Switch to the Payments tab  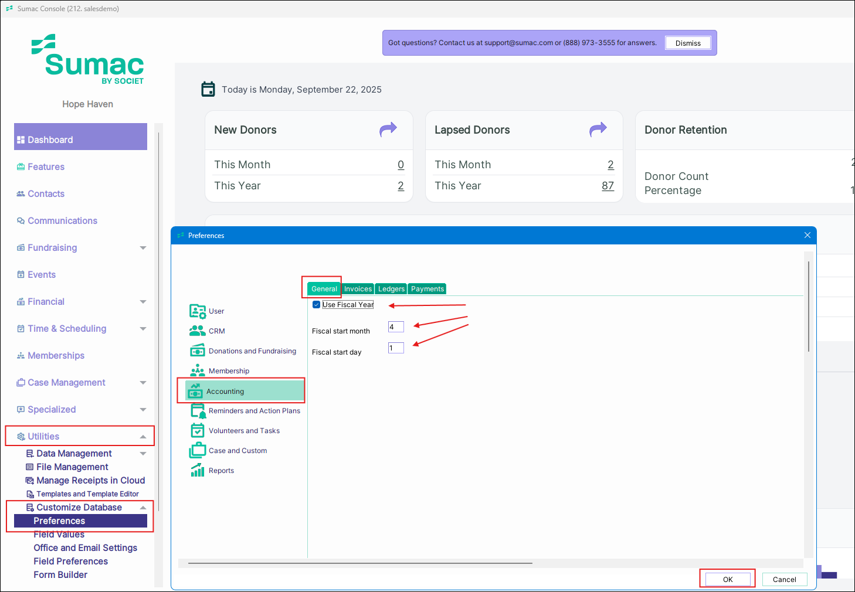point(427,289)
